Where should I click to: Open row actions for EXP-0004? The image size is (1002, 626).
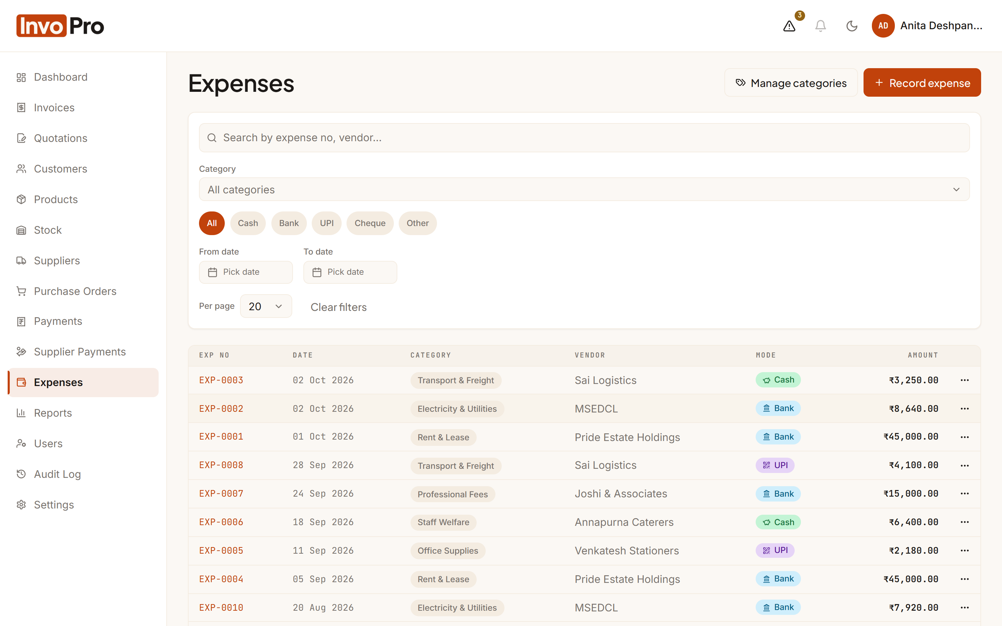[x=964, y=579]
